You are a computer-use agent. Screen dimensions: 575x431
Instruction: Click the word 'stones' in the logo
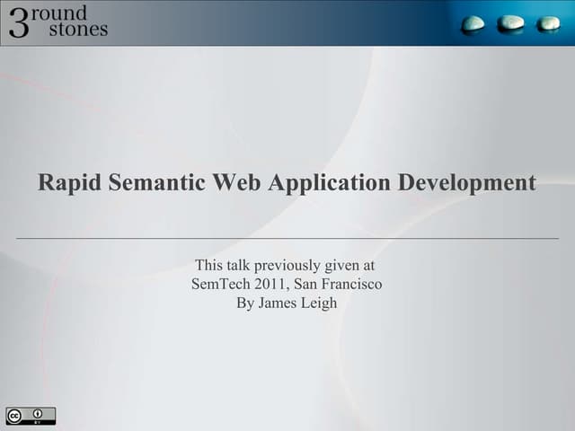(x=78, y=30)
